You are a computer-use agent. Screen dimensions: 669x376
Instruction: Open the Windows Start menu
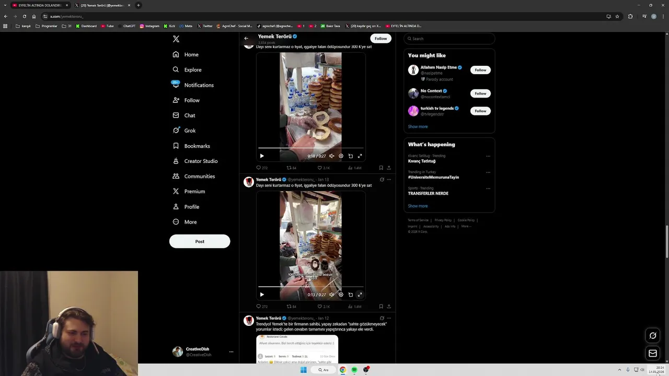[304, 370]
